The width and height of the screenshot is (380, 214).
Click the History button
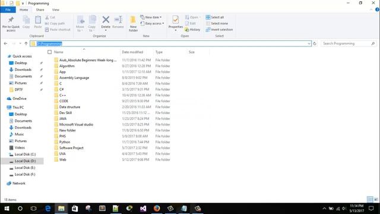coord(192,30)
